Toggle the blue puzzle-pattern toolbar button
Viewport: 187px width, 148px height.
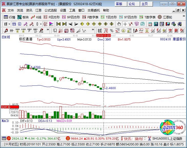(14, 24)
